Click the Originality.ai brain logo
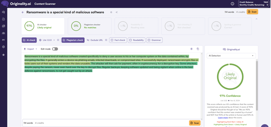 (x=5, y=4)
